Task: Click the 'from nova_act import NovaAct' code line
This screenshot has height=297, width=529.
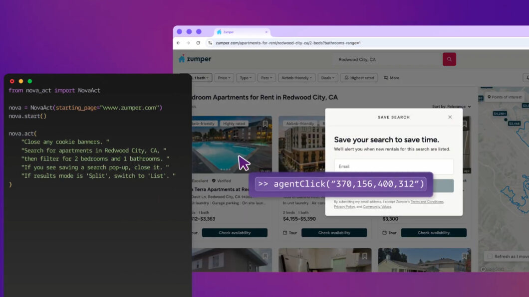Action: tap(54, 90)
